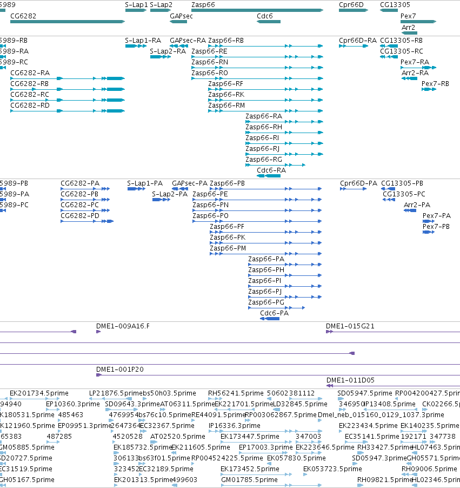The image size is (460, 488).
Task: Click EST Dmel_neb_015160_0129_1037.3prime label
Action: point(381,415)
